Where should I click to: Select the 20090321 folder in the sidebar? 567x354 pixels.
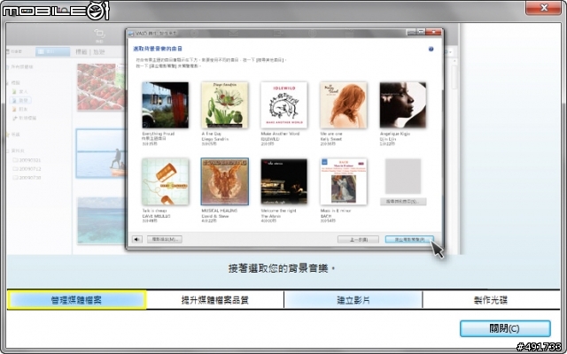pyautogui.click(x=27, y=160)
